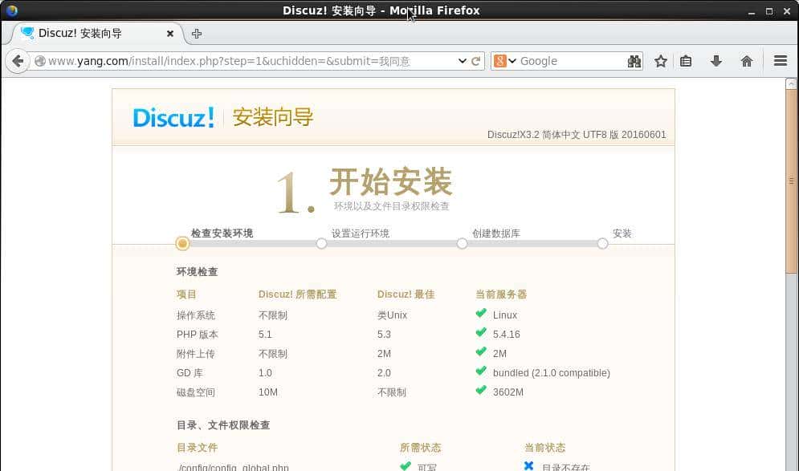Go to home page icon
This screenshot has height=471, width=799.
point(747,61)
